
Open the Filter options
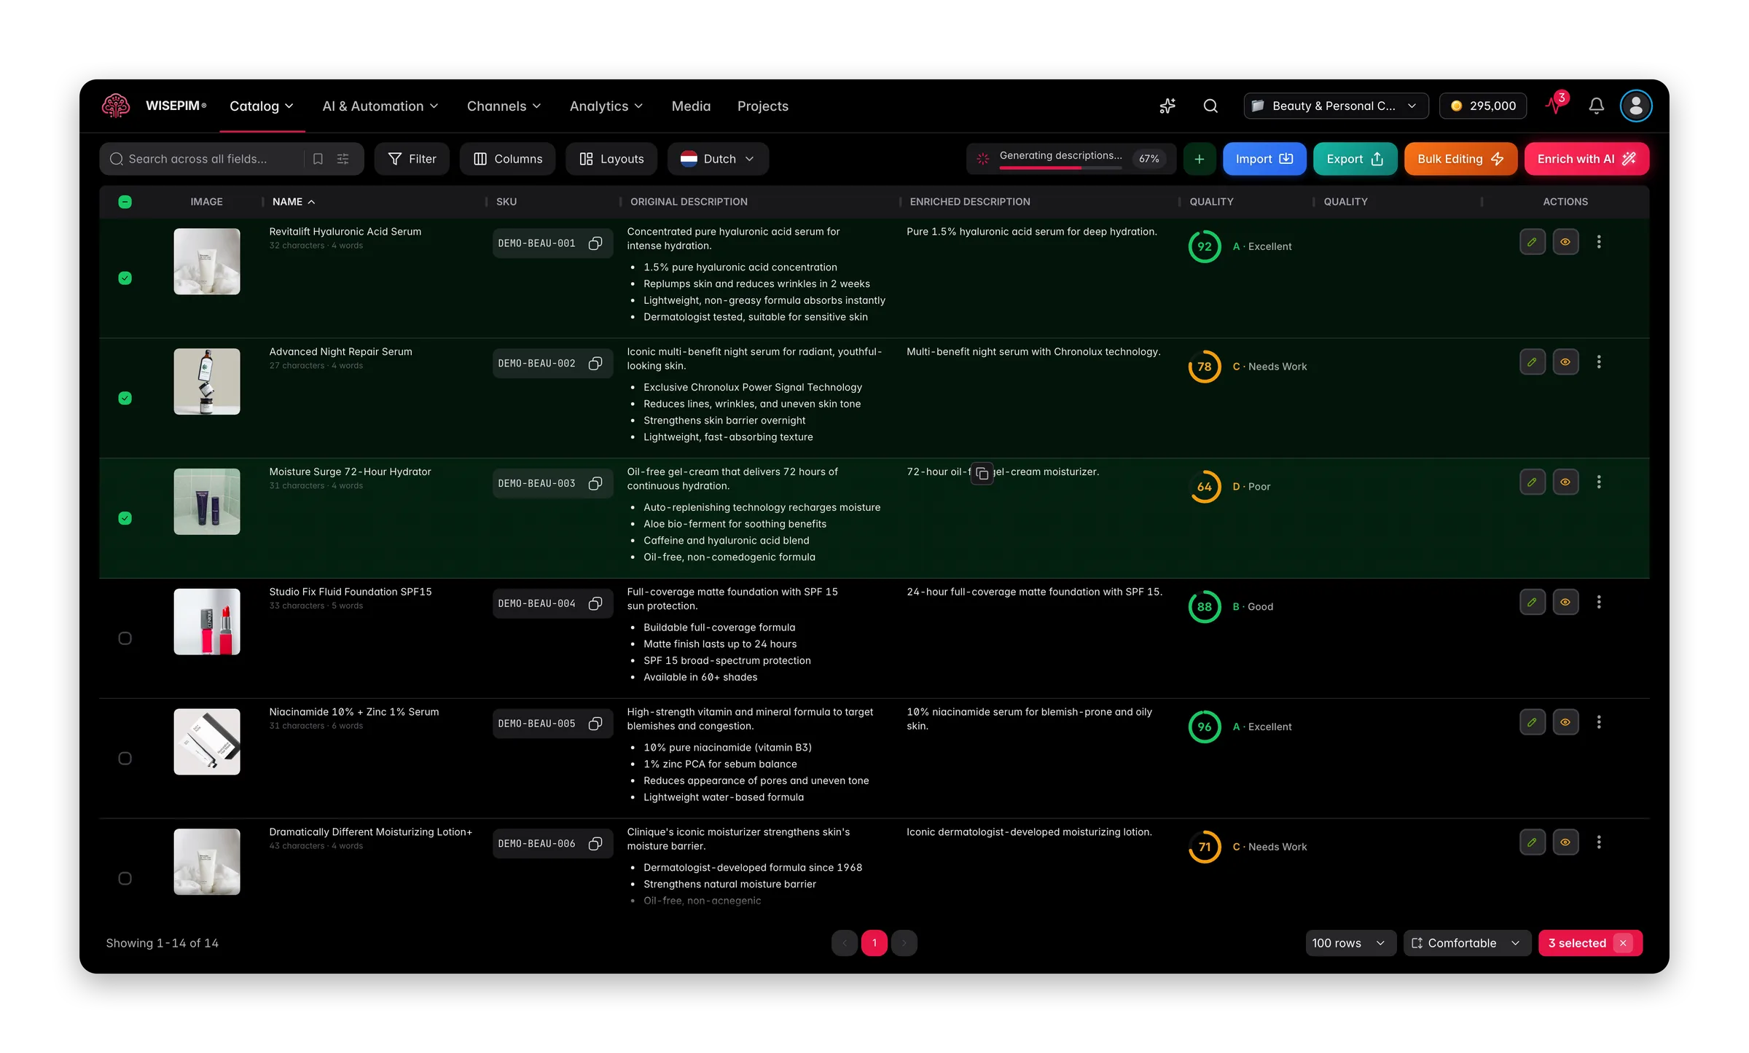click(x=412, y=159)
